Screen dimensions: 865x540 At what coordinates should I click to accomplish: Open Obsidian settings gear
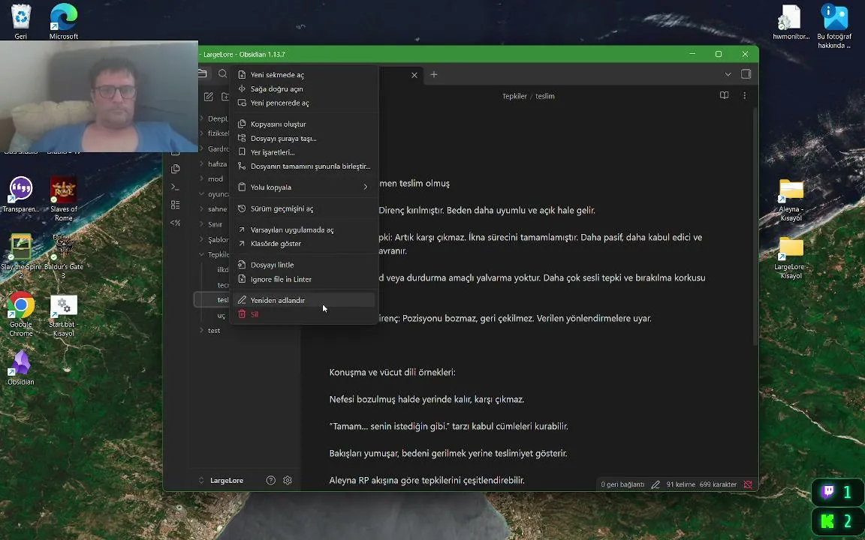288,480
